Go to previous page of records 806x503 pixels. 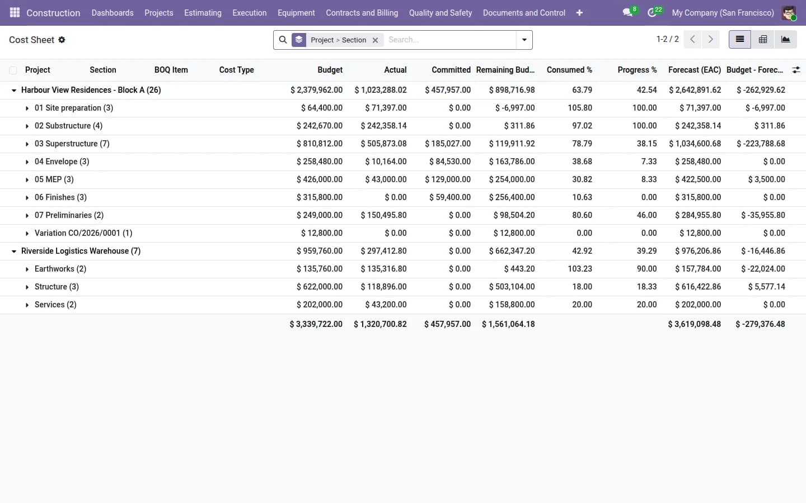692,39
